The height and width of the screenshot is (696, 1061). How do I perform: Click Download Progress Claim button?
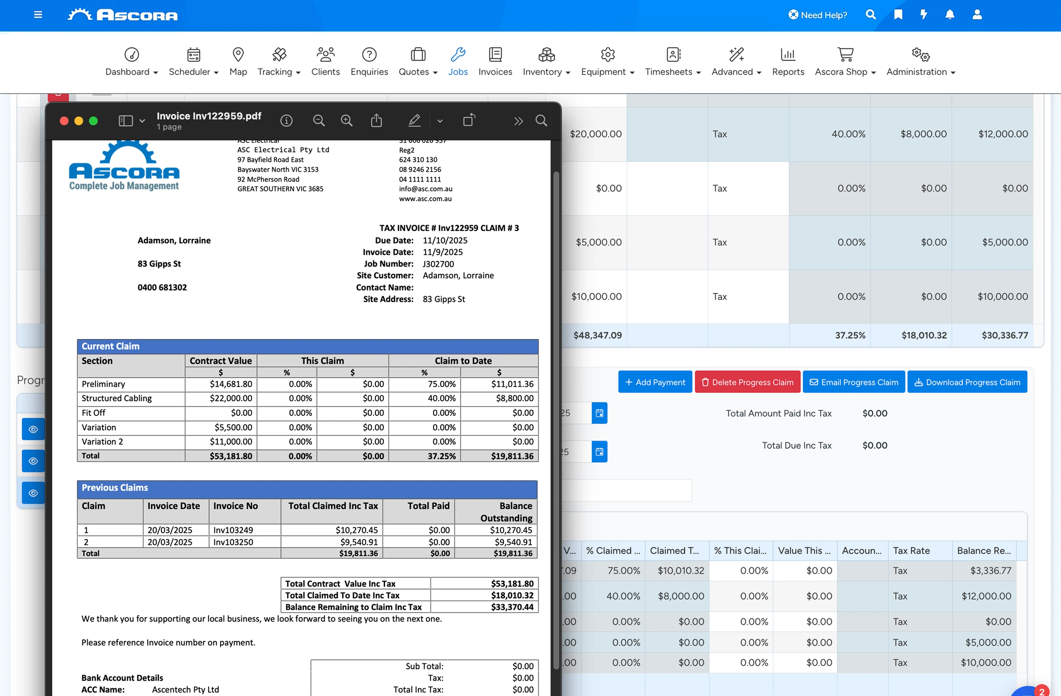coord(967,382)
